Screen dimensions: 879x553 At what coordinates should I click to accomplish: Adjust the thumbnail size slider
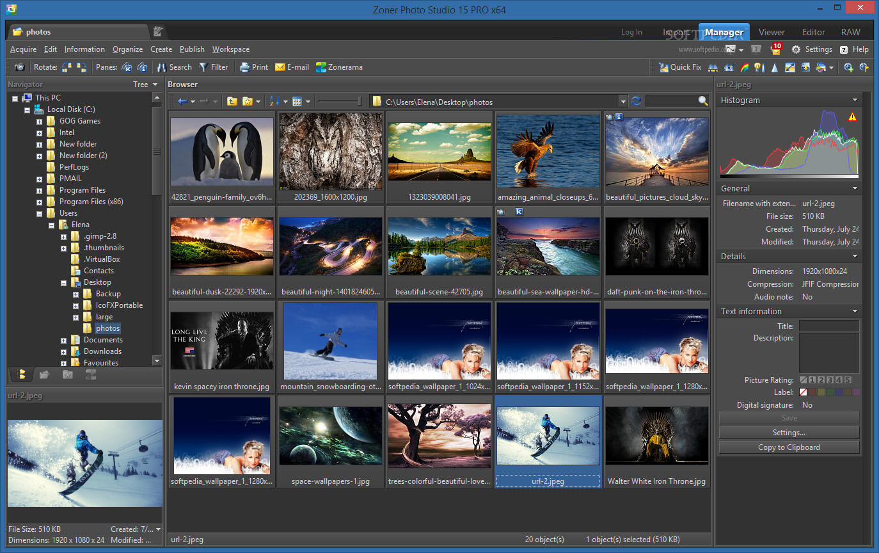coord(340,101)
